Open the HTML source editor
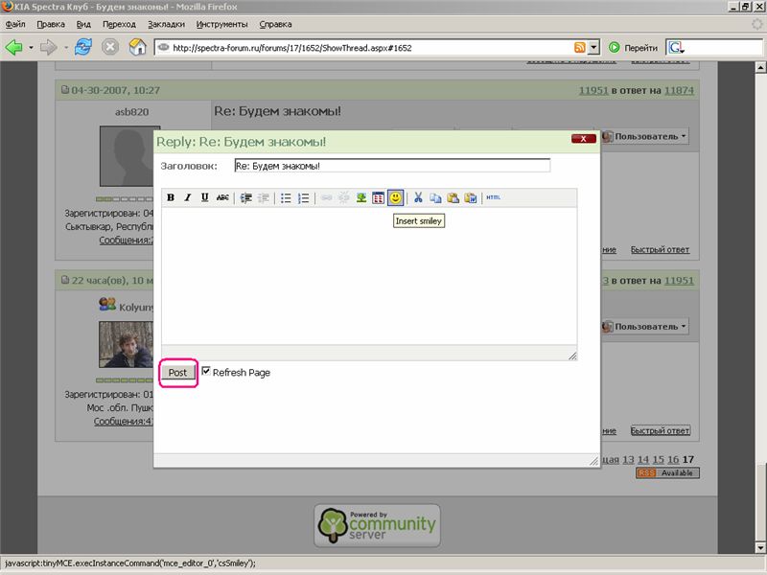767x575 pixels. pos(493,197)
